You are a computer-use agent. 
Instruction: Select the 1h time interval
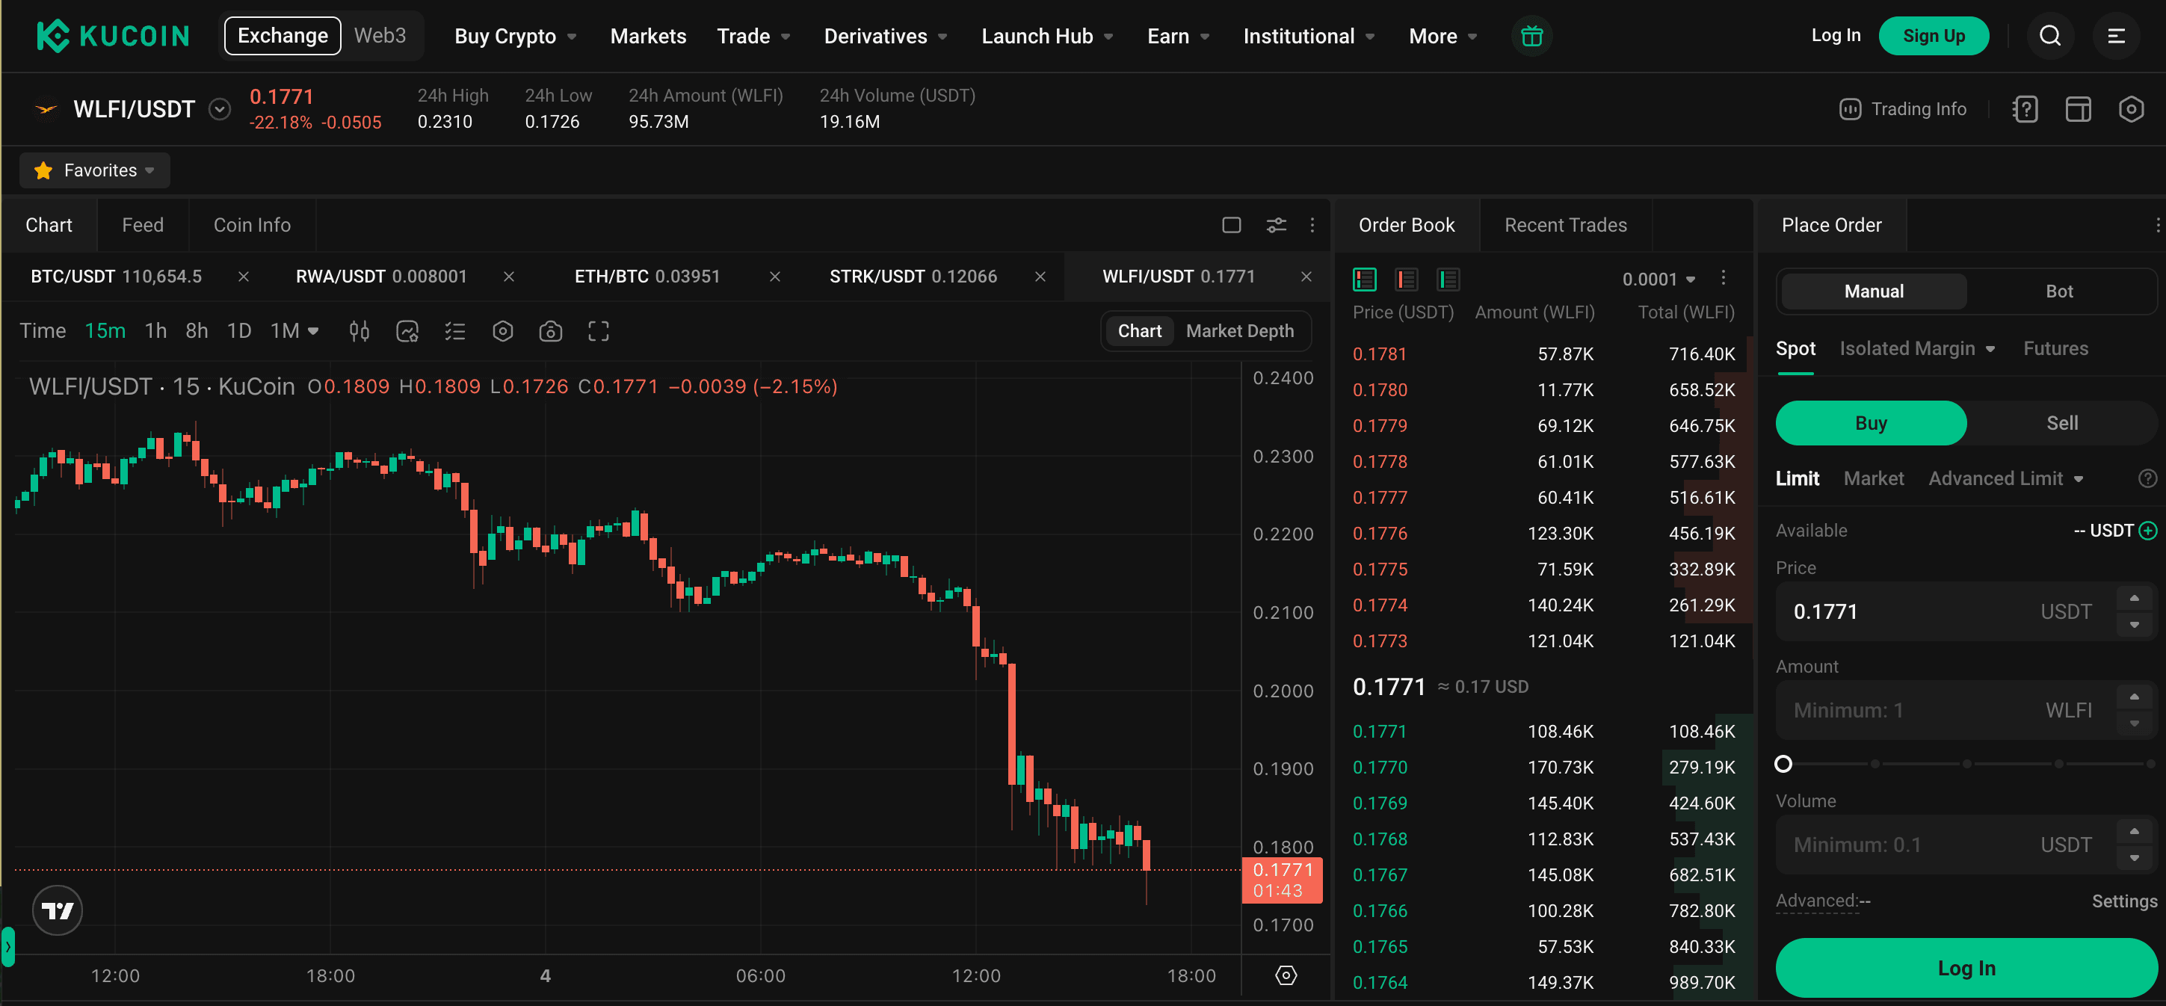pyautogui.click(x=155, y=331)
